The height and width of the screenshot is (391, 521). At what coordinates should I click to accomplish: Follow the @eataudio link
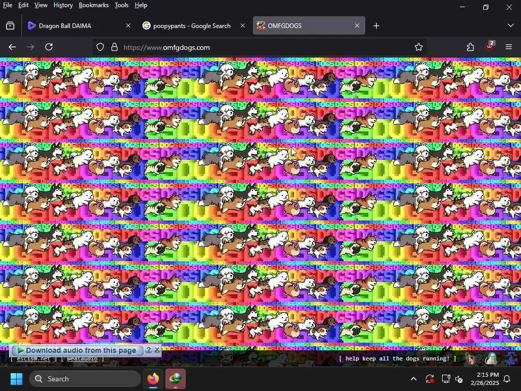click(82, 359)
